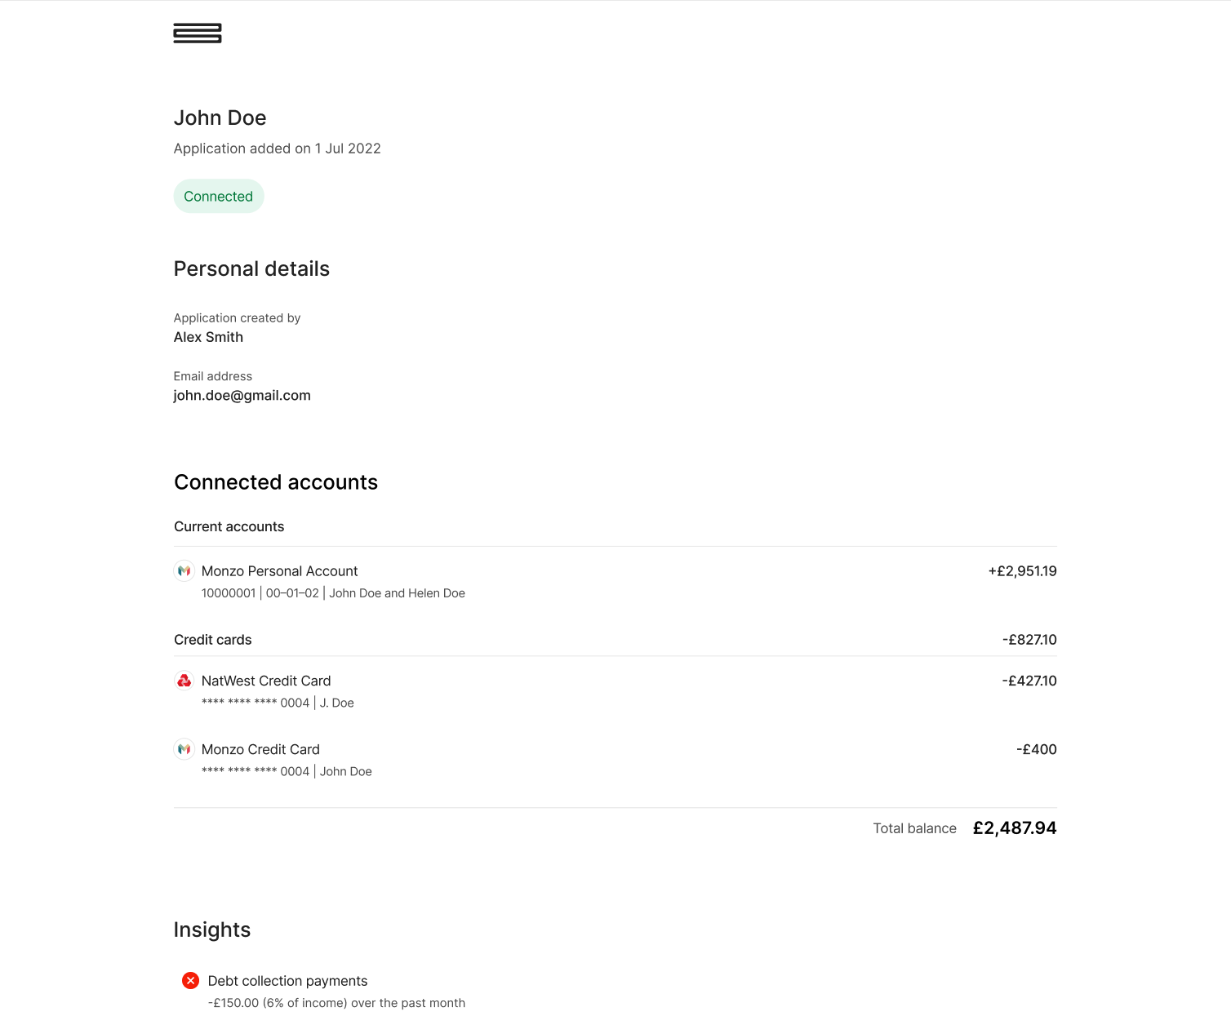Click the stacked-lines logo at top
Screen dimensions: 1231x1016
tap(198, 33)
